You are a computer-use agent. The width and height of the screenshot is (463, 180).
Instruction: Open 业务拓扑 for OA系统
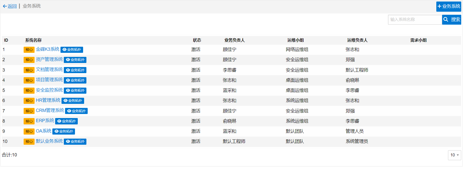(64, 131)
